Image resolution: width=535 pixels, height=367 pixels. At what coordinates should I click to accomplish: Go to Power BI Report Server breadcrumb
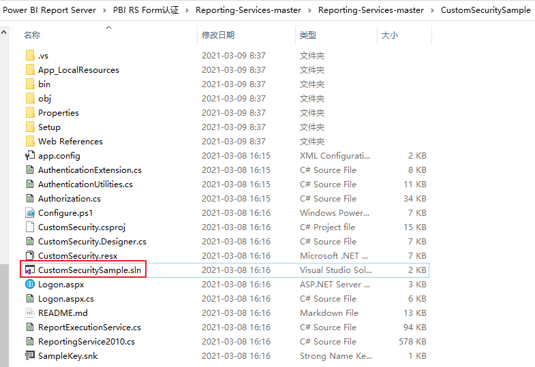point(50,10)
